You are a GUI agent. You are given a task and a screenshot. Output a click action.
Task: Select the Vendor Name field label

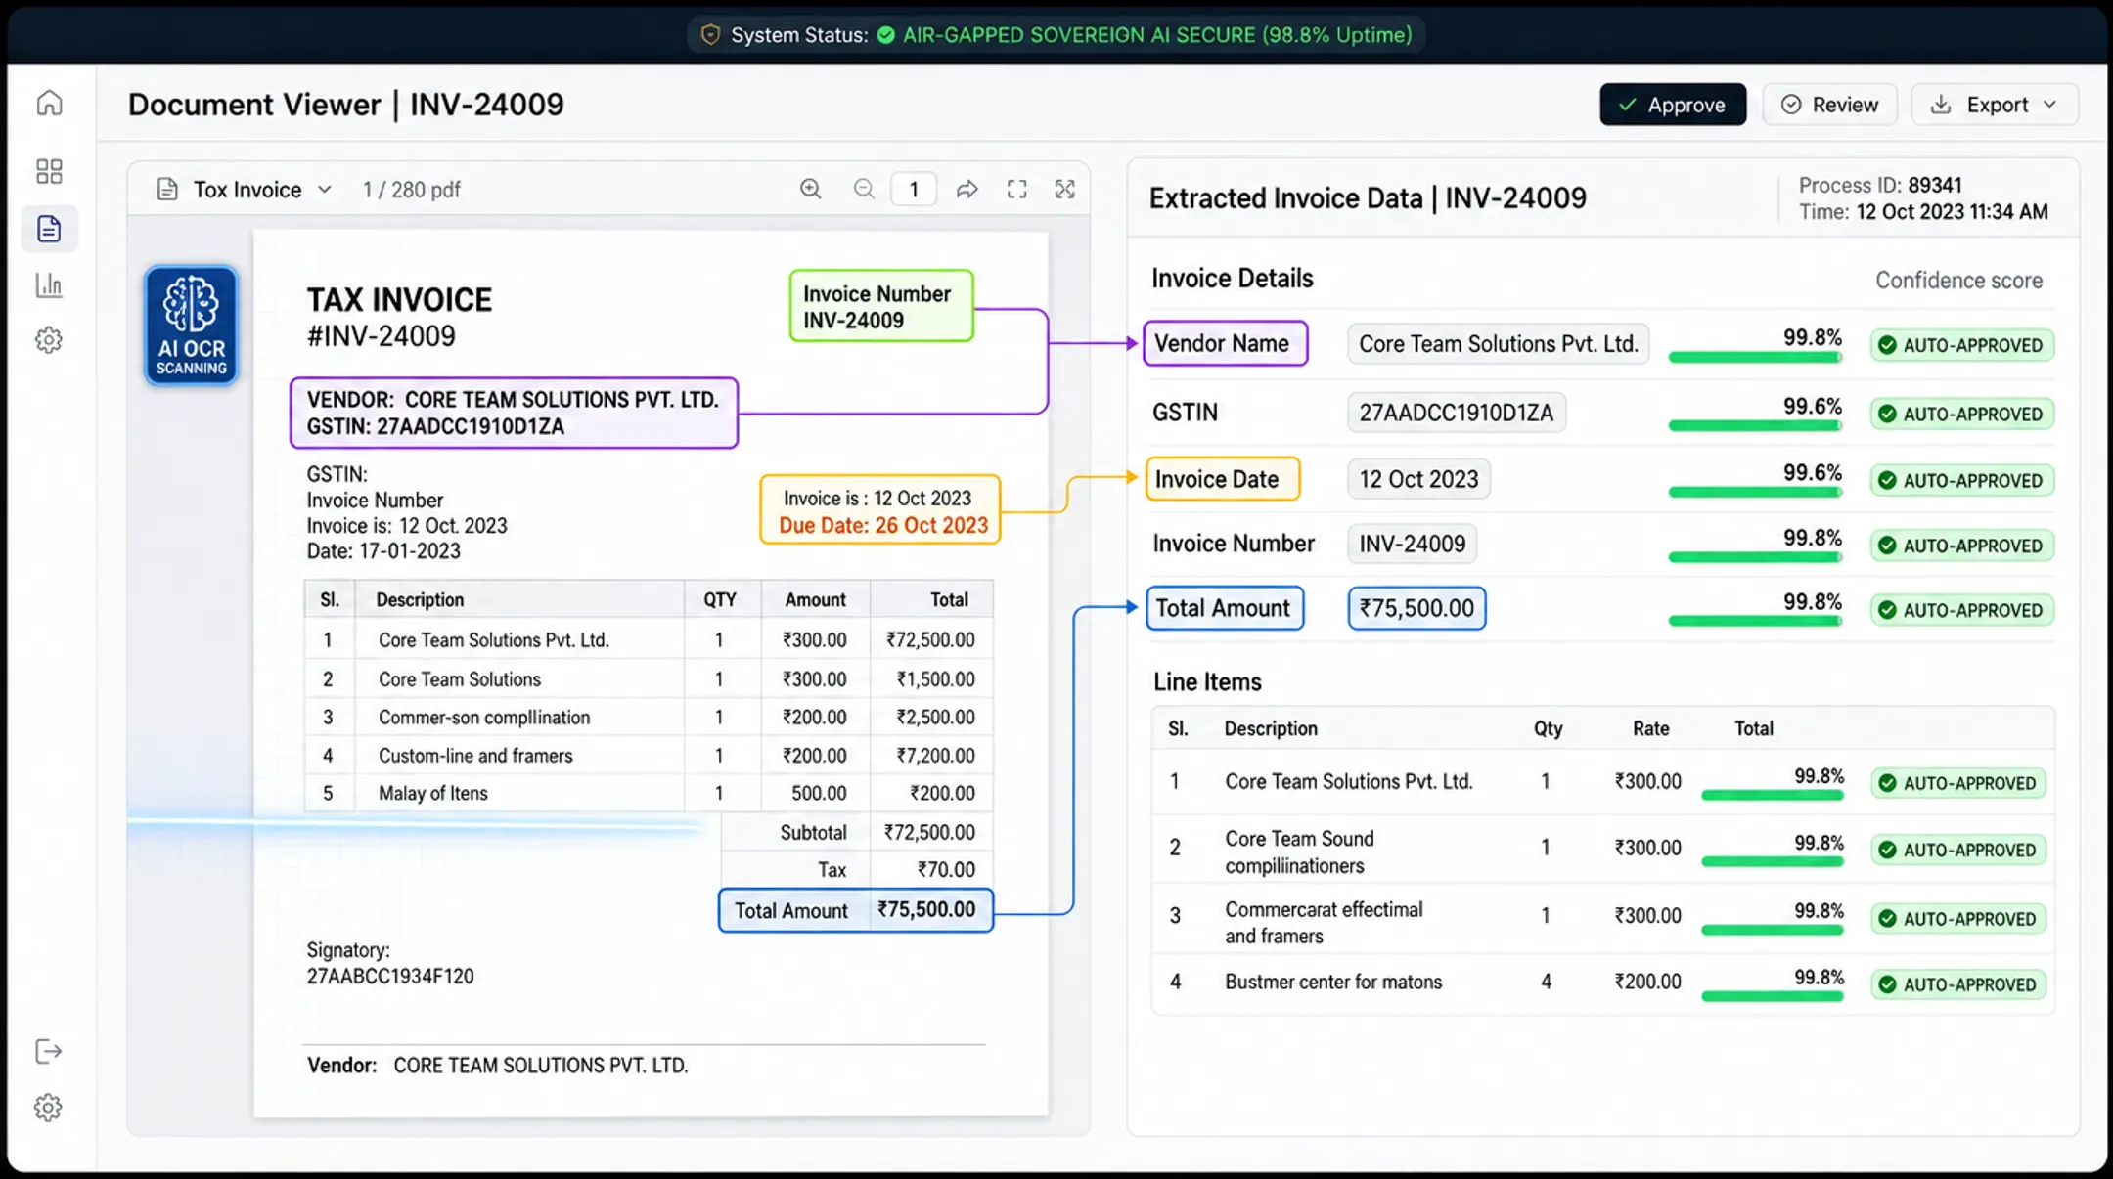click(1226, 343)
